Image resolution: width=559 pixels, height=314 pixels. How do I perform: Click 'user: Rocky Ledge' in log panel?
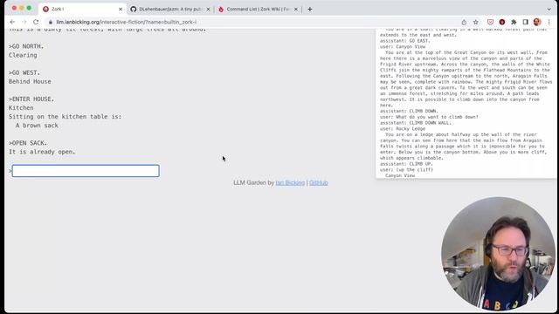click(x=403, y=128)
